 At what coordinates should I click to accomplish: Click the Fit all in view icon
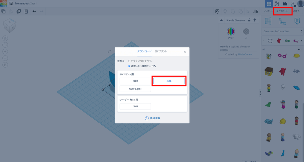pos(5,45)
